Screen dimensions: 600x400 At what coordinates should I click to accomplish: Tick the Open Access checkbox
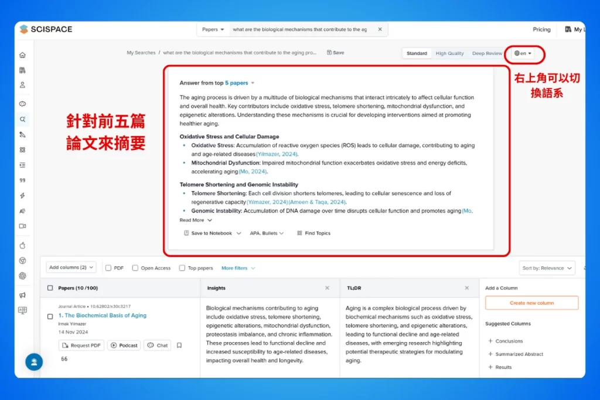click(135, 268)
